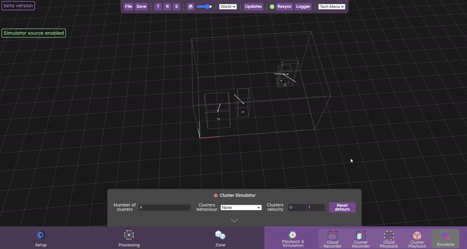The image size is (467, 249).
Task: Open the Processing tab
Action: pyautogui.click(x=129, y=238)
